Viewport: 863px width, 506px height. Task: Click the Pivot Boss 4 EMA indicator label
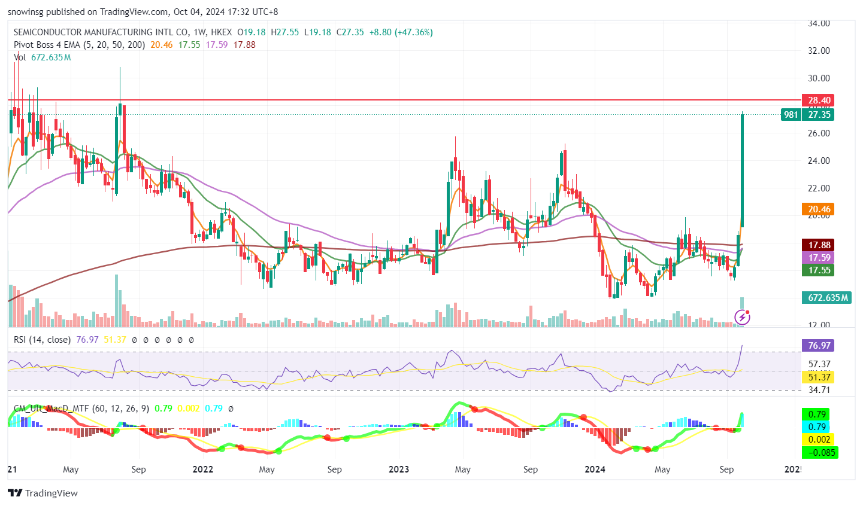[x=79, y=45]
